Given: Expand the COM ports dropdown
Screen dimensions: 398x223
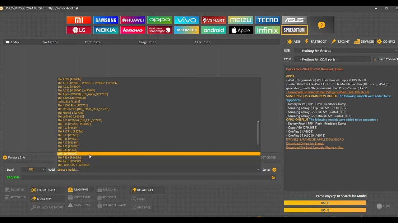Looking at the screenshot, I should [333, 59].
